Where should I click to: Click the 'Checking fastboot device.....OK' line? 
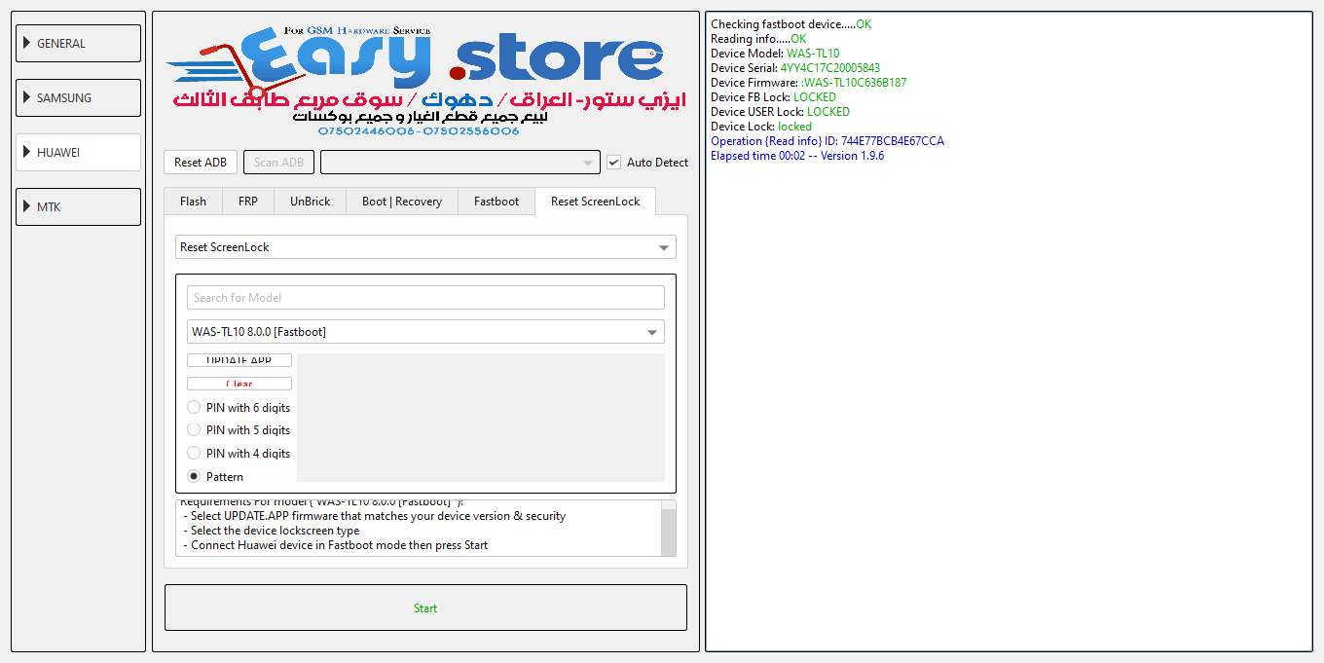coord(791,24)
